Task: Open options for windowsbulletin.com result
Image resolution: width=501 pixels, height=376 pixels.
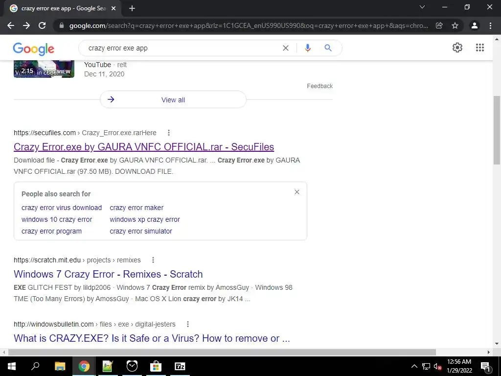Action: coord(188,324)
